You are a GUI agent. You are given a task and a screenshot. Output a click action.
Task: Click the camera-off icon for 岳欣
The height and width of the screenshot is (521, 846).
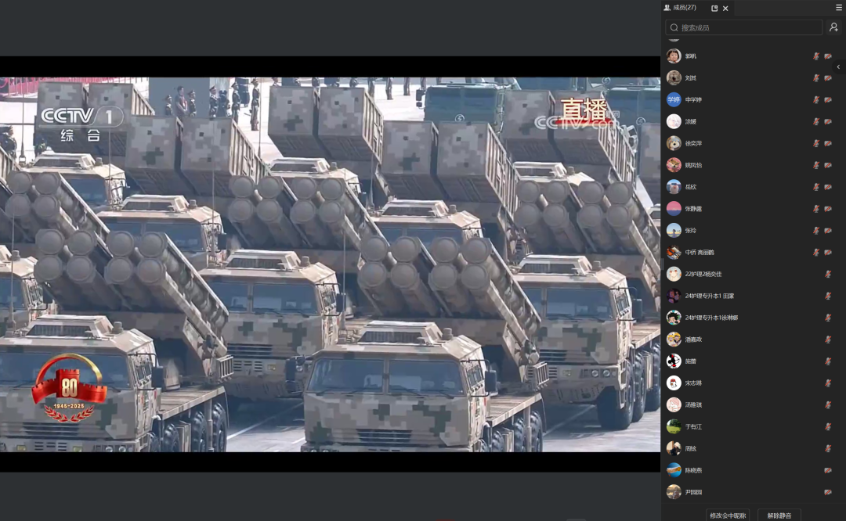pyautogui.click(x=828, y=187)
